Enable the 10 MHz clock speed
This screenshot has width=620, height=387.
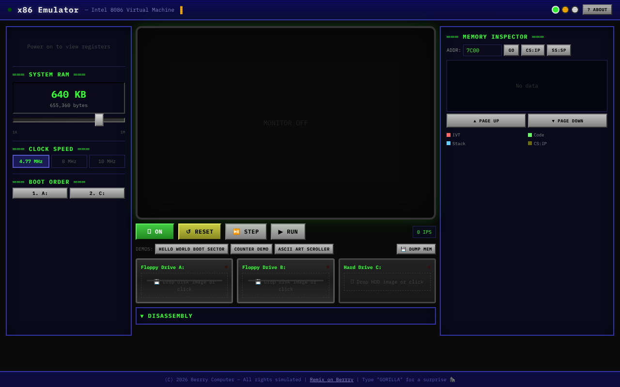coord(107,161)
